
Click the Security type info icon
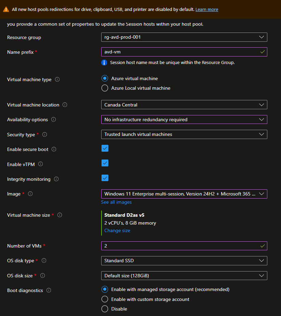coord(45,135)
